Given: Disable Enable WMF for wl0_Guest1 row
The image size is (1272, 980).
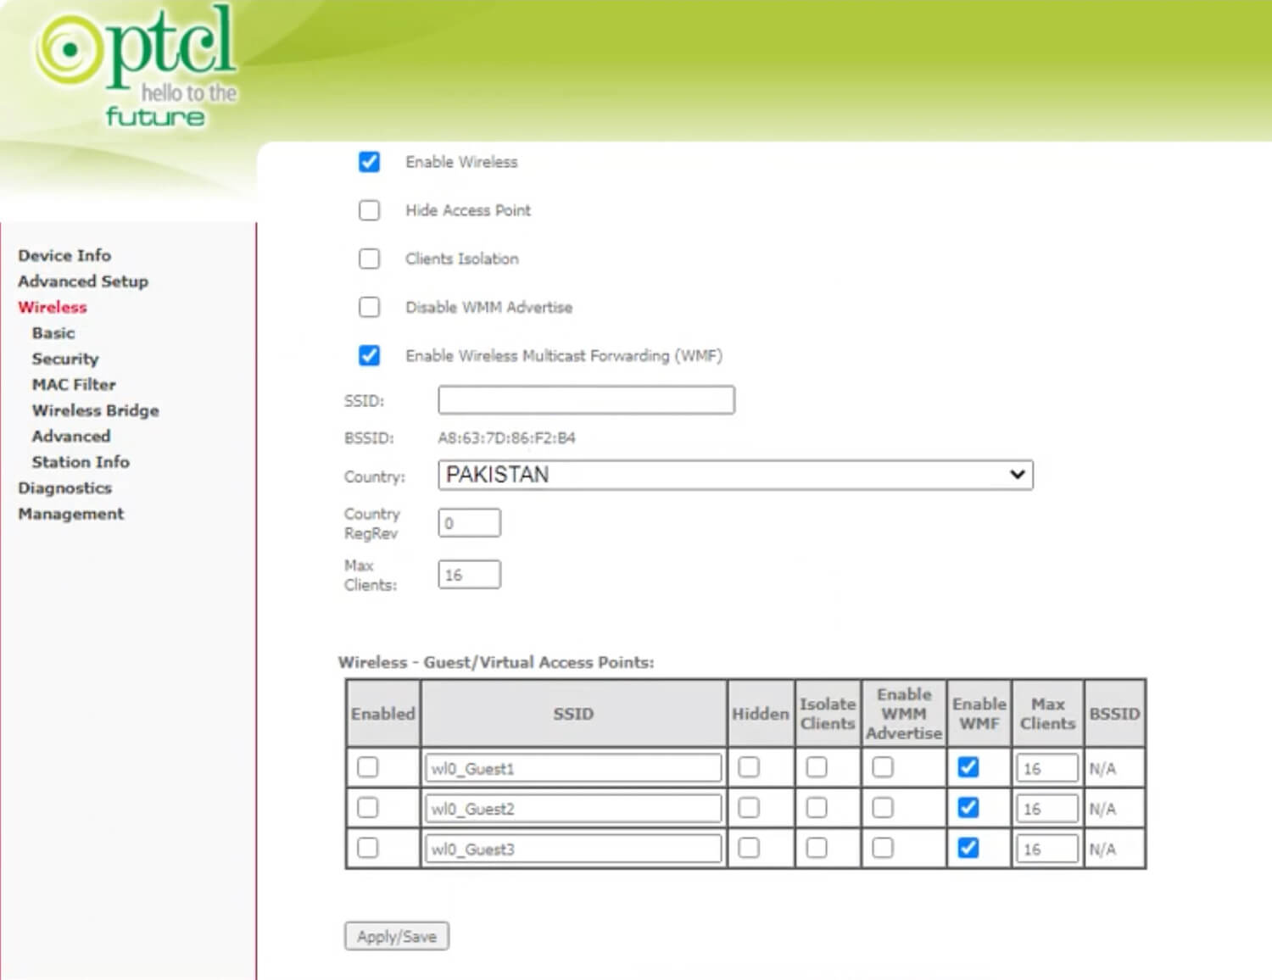Looking at the screenshot, I should 967,767.
